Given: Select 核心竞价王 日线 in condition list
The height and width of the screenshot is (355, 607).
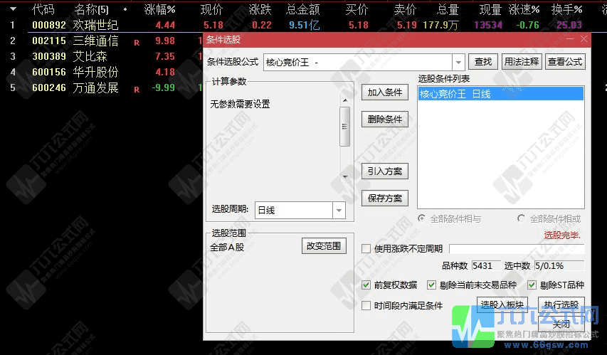Looking at the screenshot, I should pos(500,93).
